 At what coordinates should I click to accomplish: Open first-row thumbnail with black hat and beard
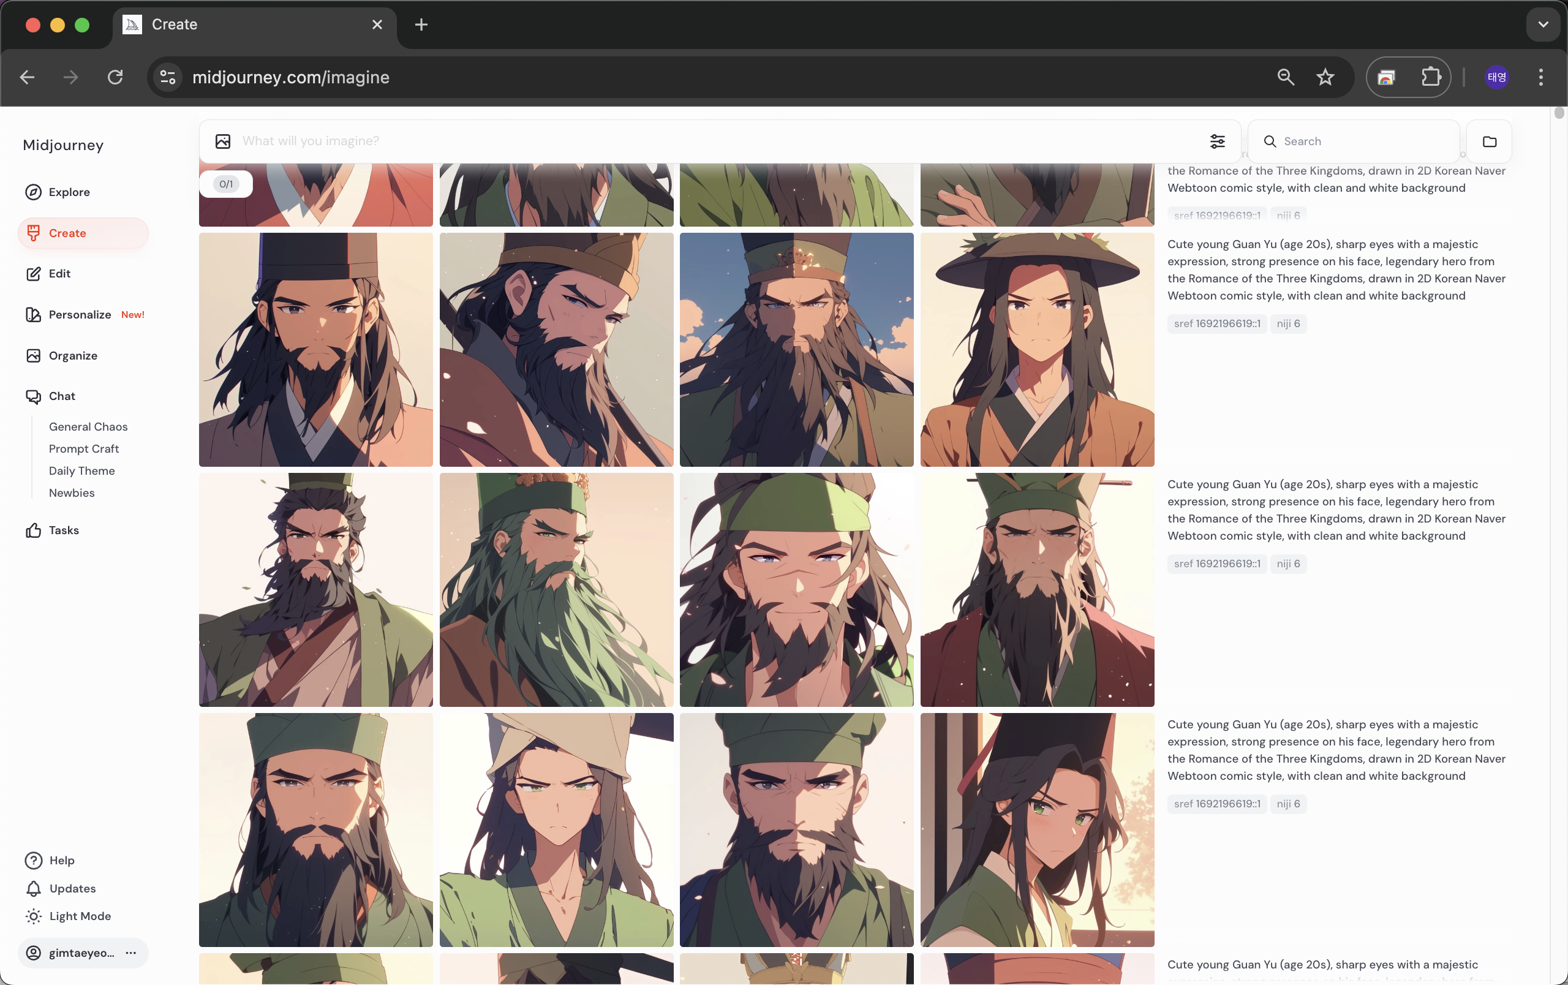316,349
